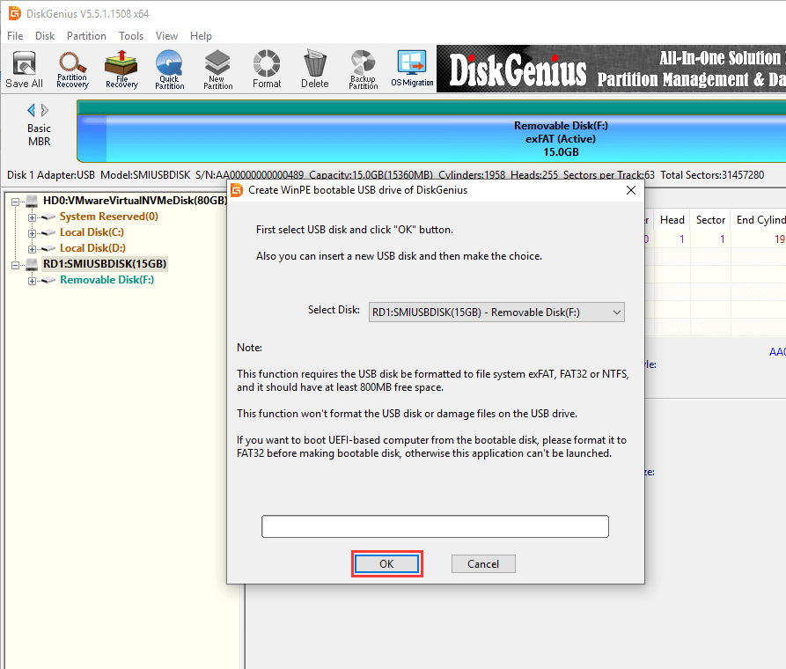Open the Select Disk dropdown
Image resolution: width=786 pixels, height=669 pixels.
click(496, 312)
